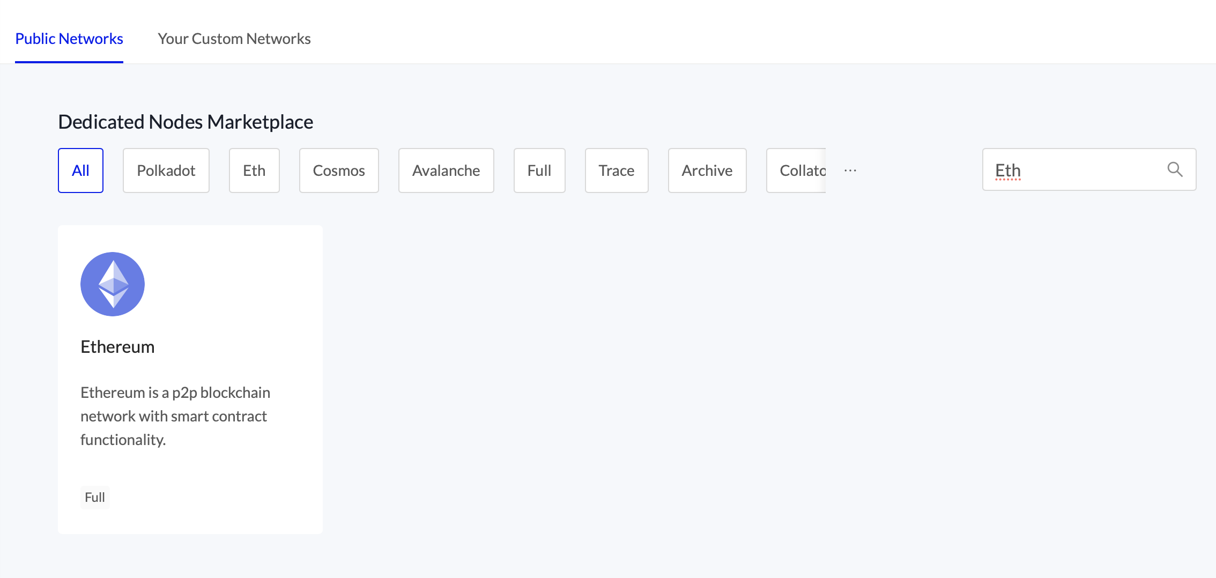
Task: Open the Ethereum description text link
Action: [x=175, y=416]
